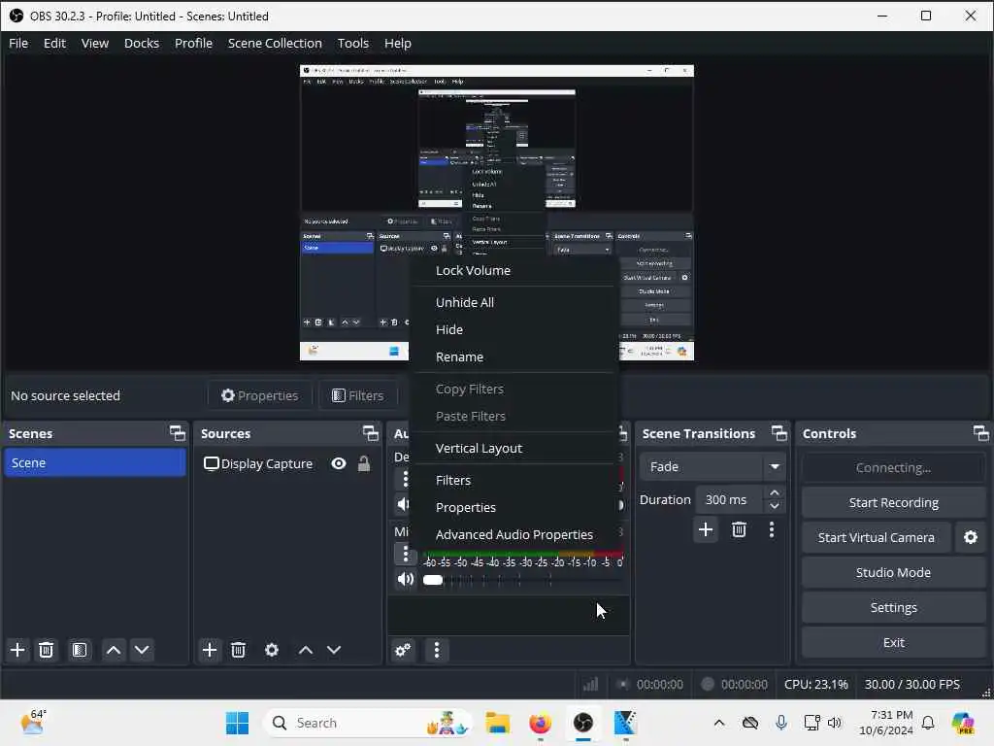994x746 pixels.
Task: Open File Explorer from taskbar
Action: tap(498, 723)
